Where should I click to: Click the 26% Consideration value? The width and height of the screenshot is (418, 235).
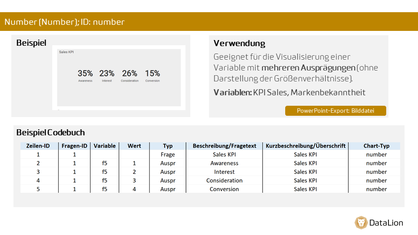click(x=130, y=75)
